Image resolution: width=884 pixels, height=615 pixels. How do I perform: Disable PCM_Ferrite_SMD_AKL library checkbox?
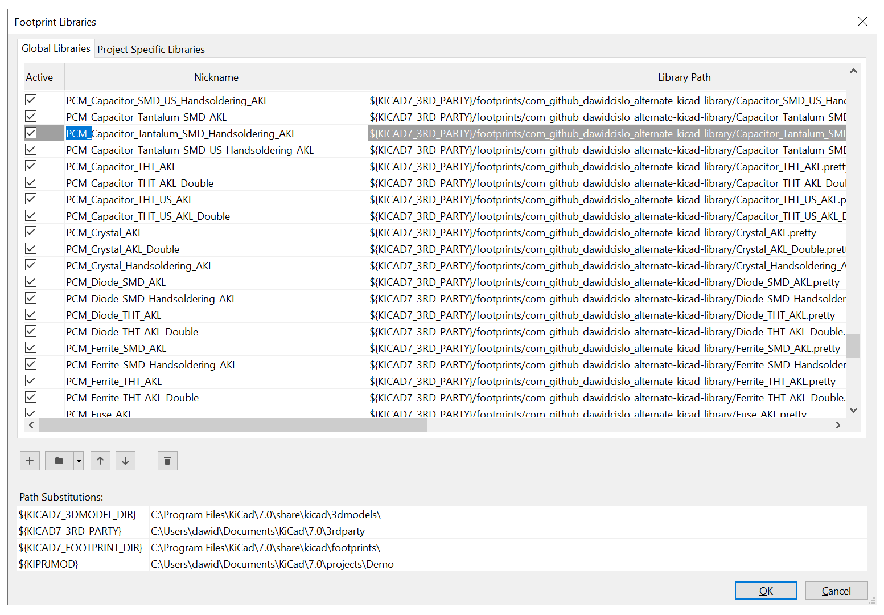click(31, 348)
